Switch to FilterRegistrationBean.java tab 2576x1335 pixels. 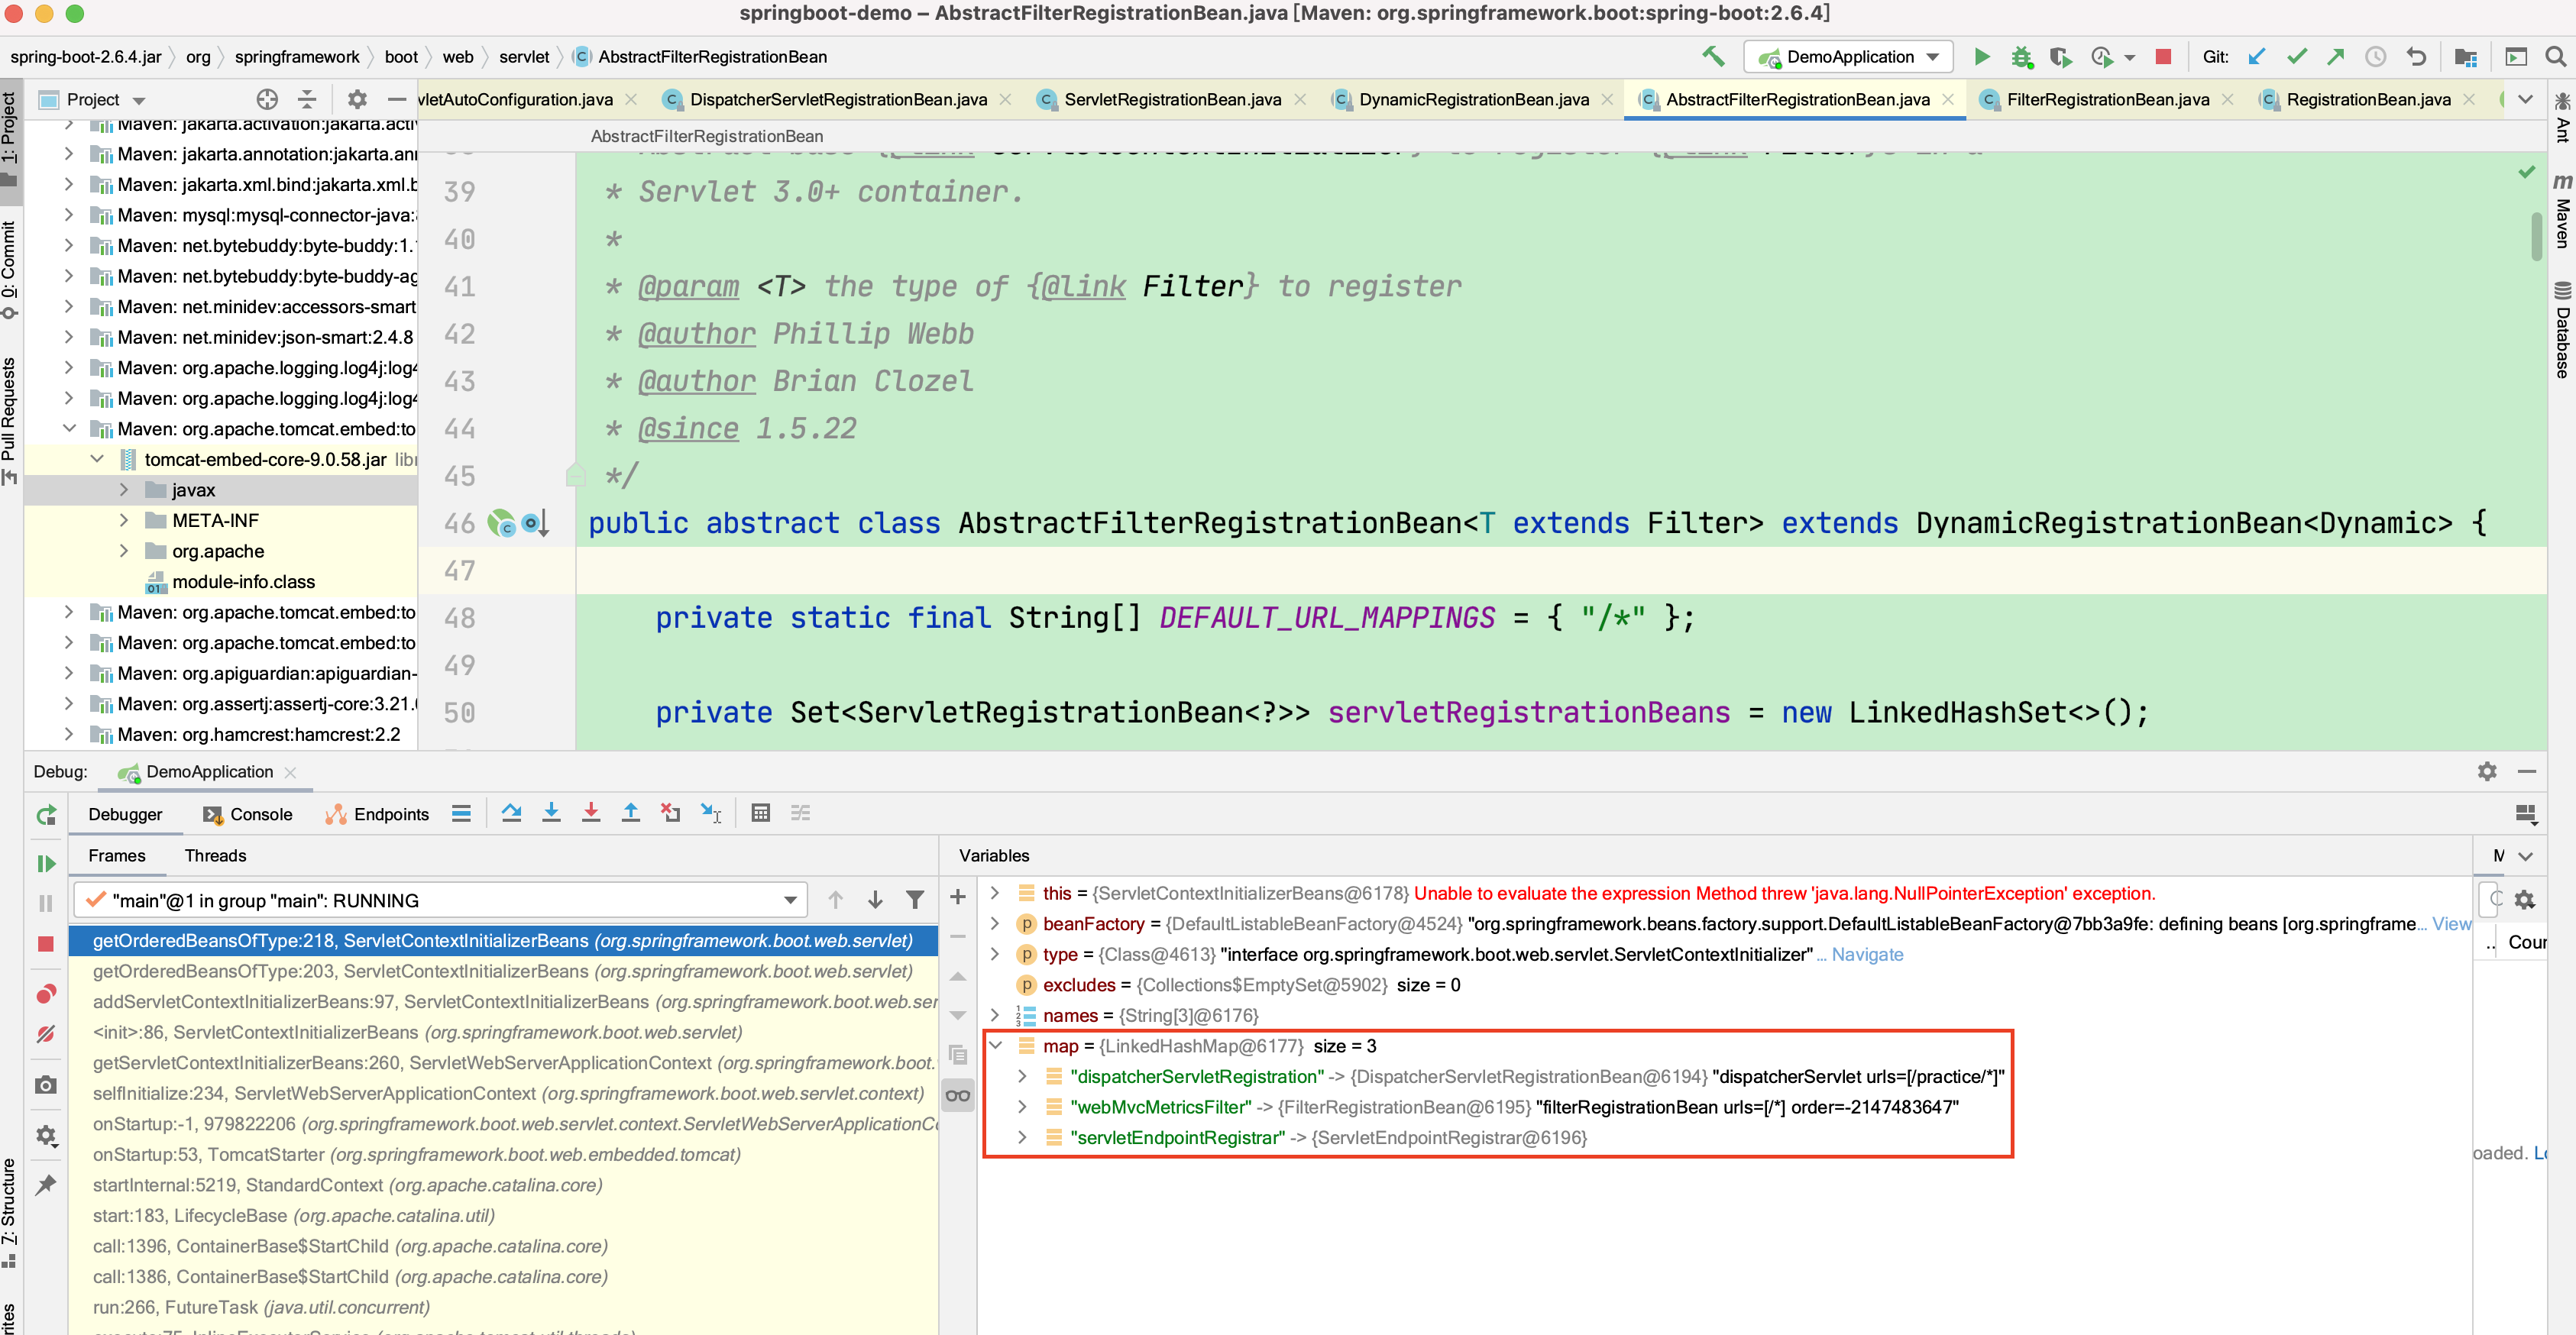[2107, 99]
